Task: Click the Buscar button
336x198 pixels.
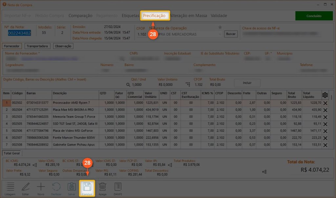Action: (231, 34)
